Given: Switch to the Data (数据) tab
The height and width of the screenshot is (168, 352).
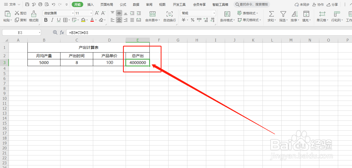Looking at the screenshot, I should pos(136,5).
